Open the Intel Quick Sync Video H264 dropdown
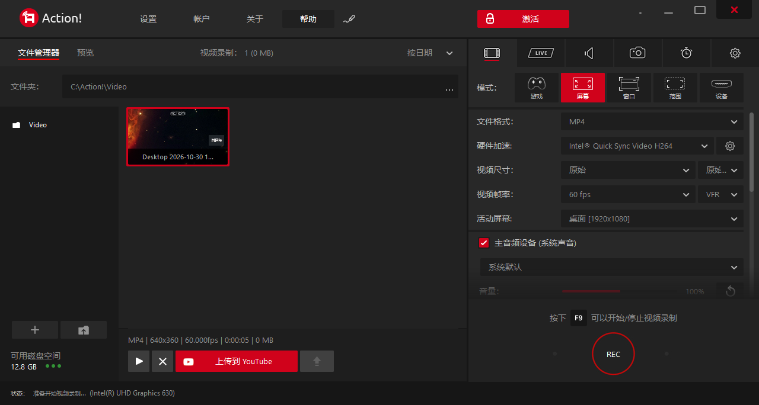 pyautogui.click(x=637, y=146)
